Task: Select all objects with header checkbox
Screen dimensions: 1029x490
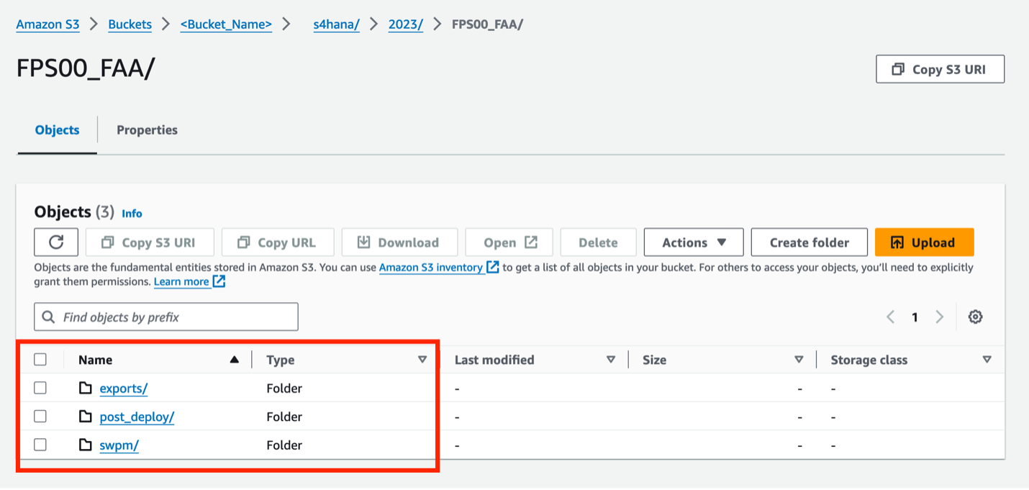Action: click(x=40, y=359)
